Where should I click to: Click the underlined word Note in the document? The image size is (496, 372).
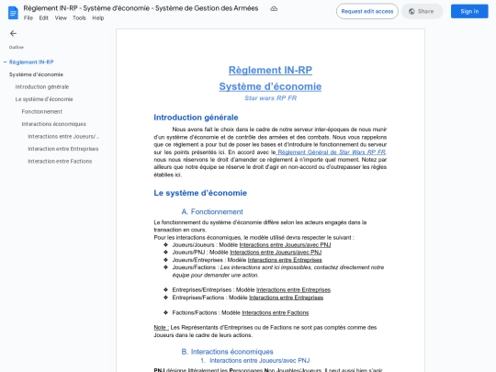[161, 327]
